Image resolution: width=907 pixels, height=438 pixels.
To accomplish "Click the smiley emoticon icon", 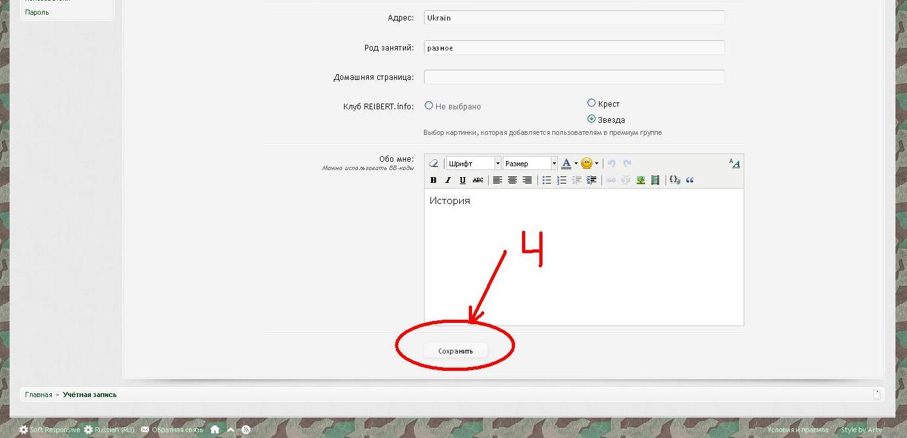I will point(587,164).
